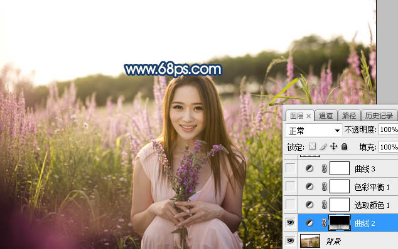Select the layer named 曲线 2
This screenshot has width=398, height=249.
pos(365,223)
